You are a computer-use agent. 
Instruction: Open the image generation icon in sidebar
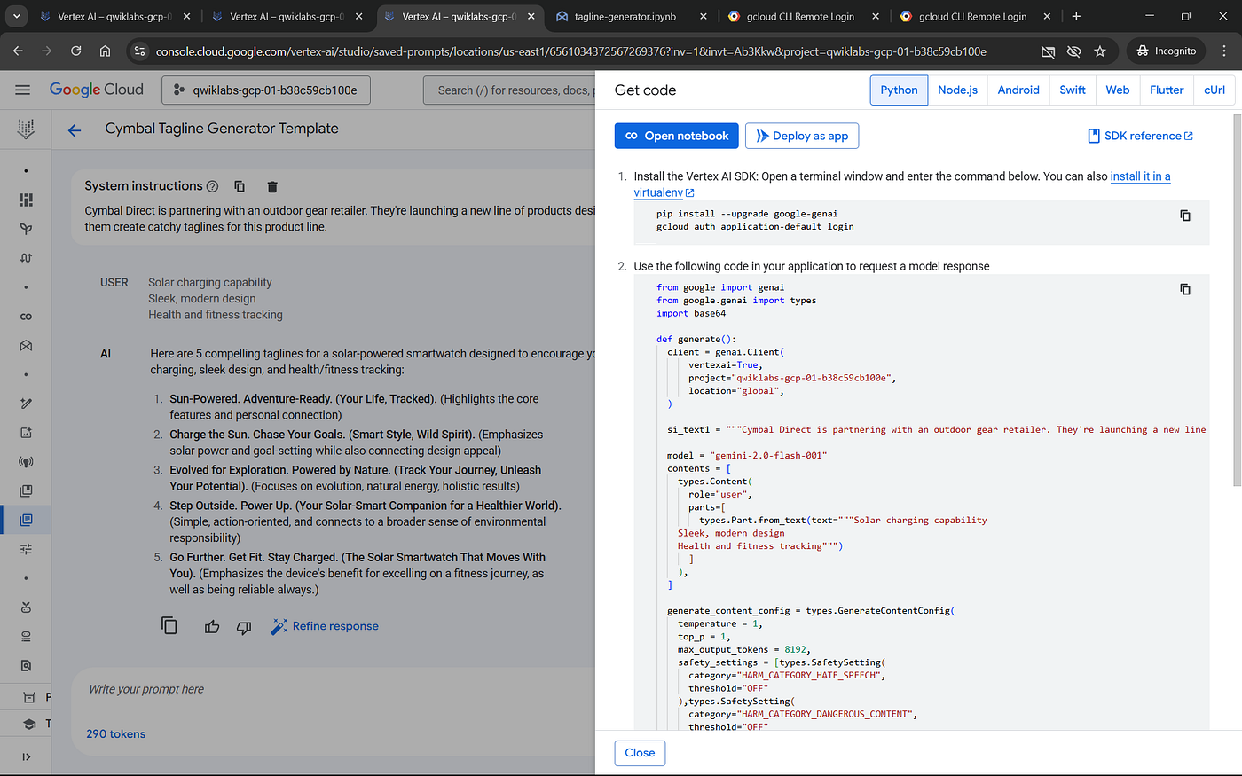click(x=26, y=433)
